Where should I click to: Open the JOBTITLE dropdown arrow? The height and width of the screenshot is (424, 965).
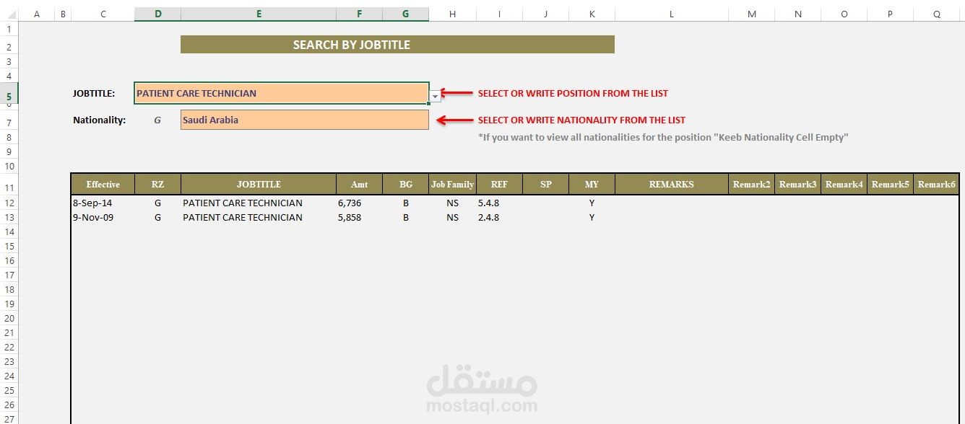435,96
